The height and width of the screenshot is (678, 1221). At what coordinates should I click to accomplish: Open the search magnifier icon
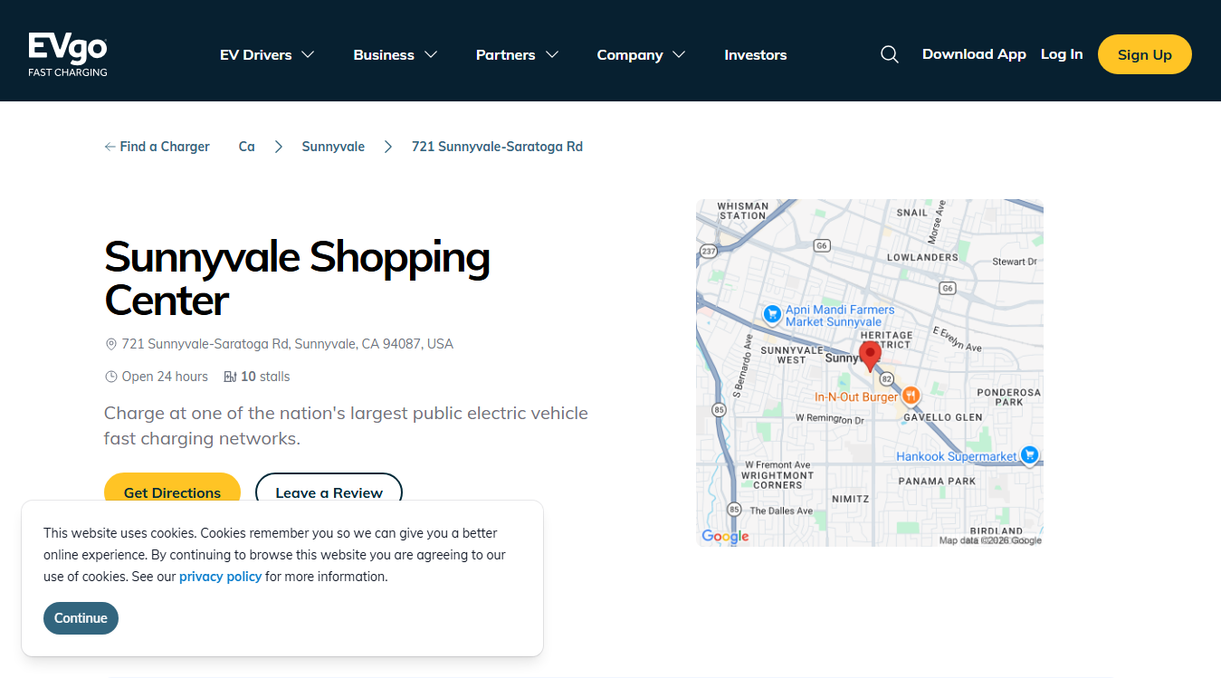890,54
